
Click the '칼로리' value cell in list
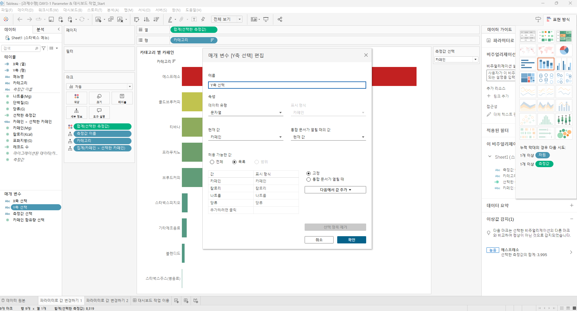231,188
